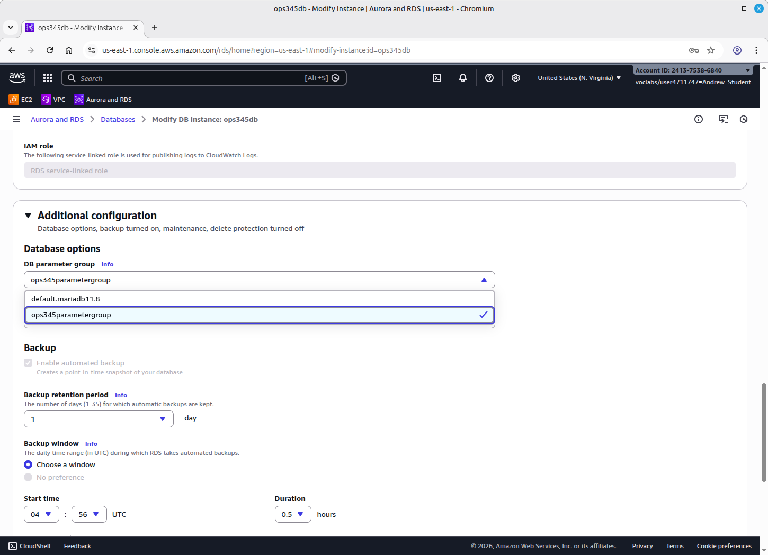
Task: Bookmark this page with the star icon
Action: tap(711, 50)
